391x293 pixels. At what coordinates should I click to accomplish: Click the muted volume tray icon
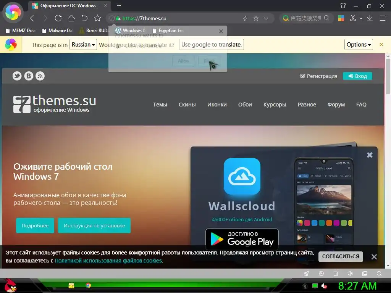point(324,286)
